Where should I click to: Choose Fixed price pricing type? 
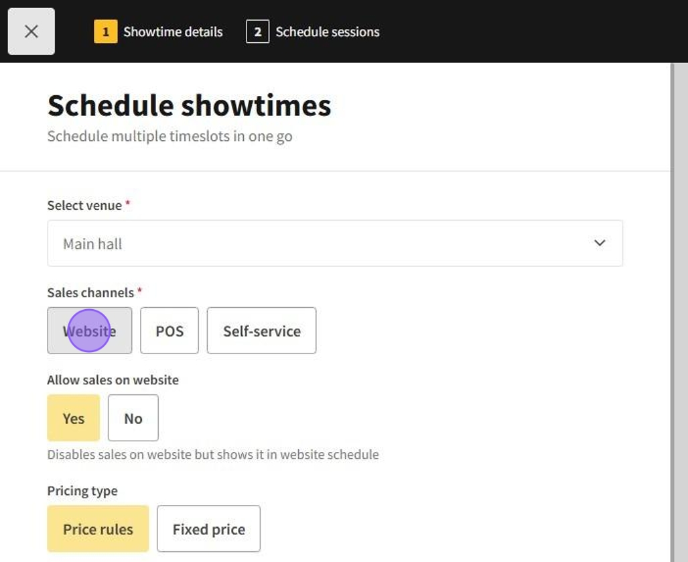tap(208, 529)
